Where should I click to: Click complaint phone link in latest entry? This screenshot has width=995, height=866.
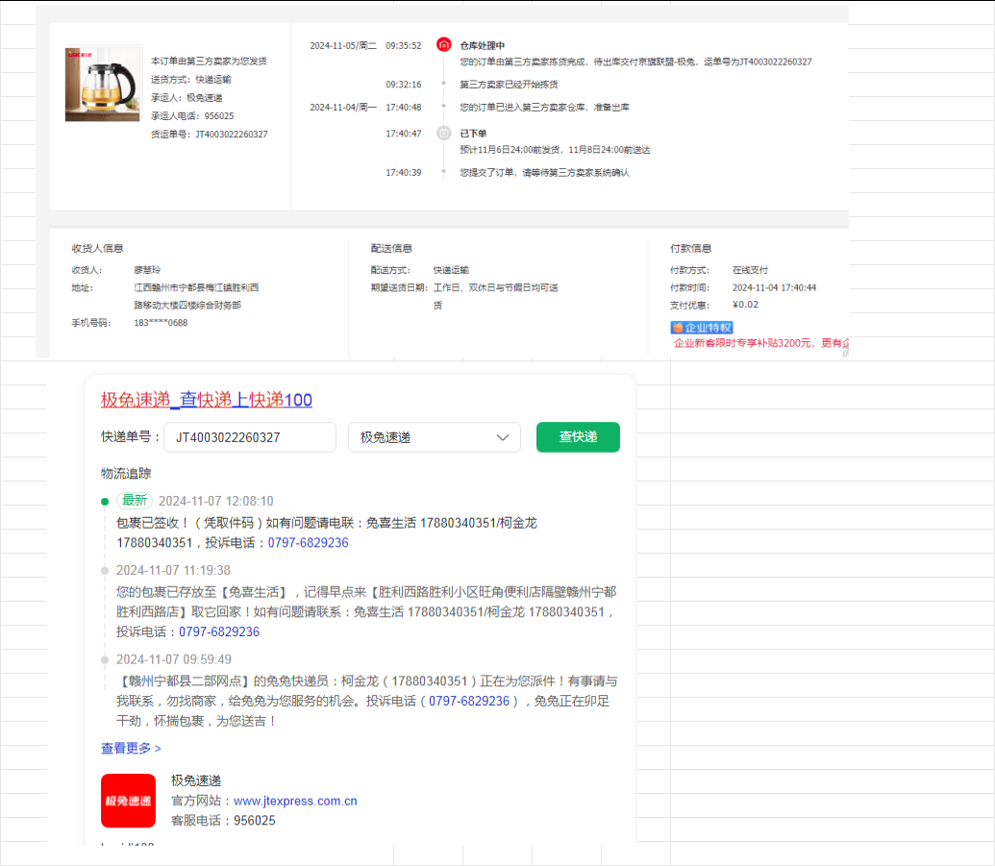point(308,542)
